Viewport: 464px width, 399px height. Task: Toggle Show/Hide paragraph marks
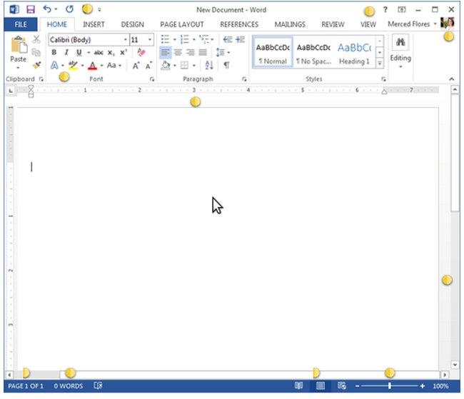pos(226,65)
